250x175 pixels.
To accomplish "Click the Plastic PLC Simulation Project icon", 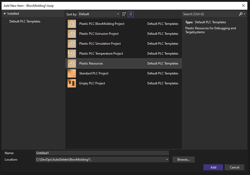I will [72, 44].
